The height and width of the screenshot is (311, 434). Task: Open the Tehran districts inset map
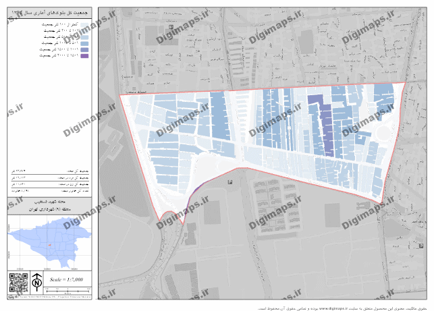pos(49,243)
